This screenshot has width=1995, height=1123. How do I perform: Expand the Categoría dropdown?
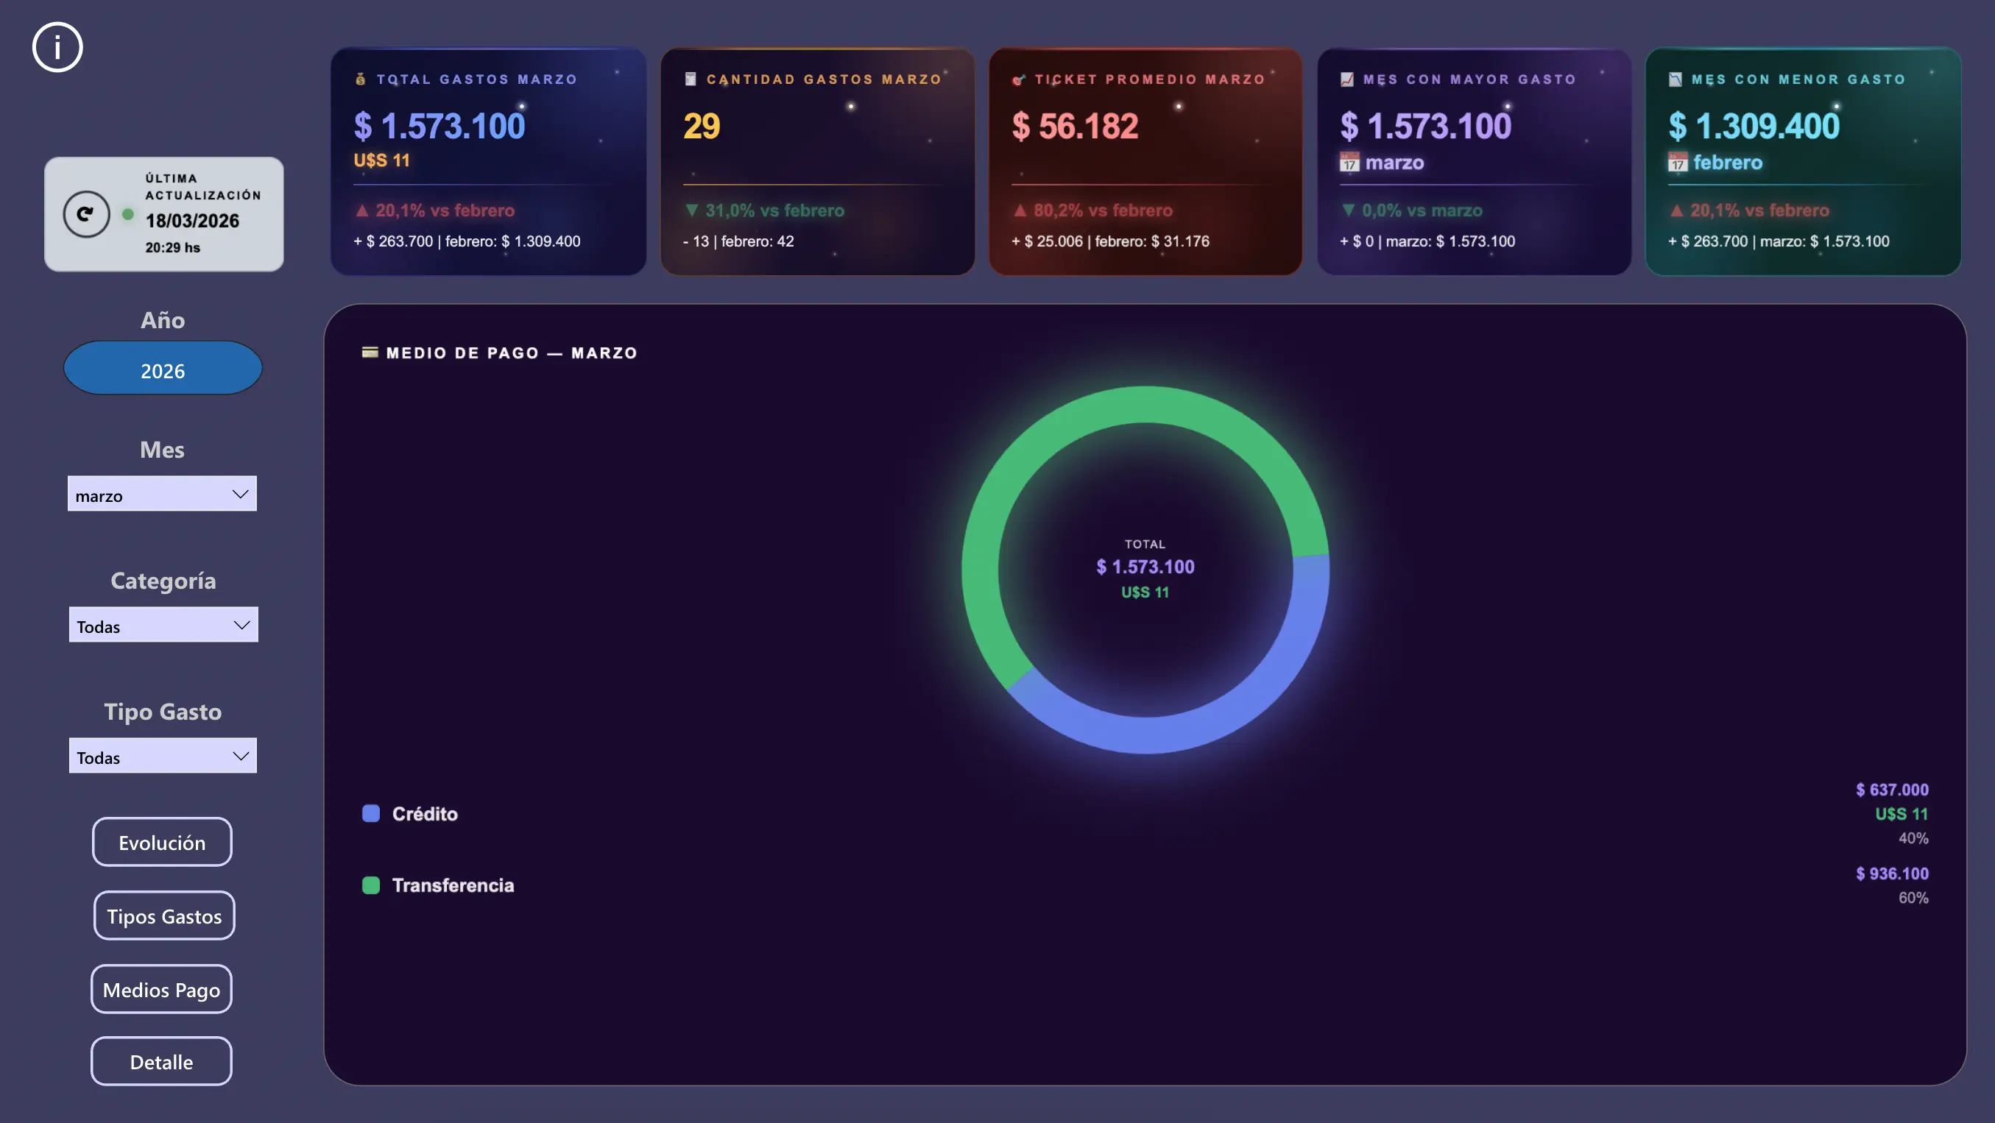point(163,625)
